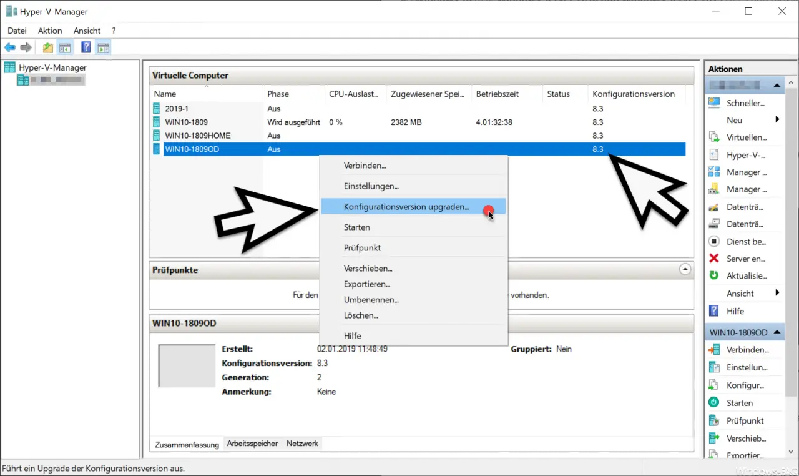
Task: Switch to the Arbeitsspeicher tab
Action: (x=252, y=444)
